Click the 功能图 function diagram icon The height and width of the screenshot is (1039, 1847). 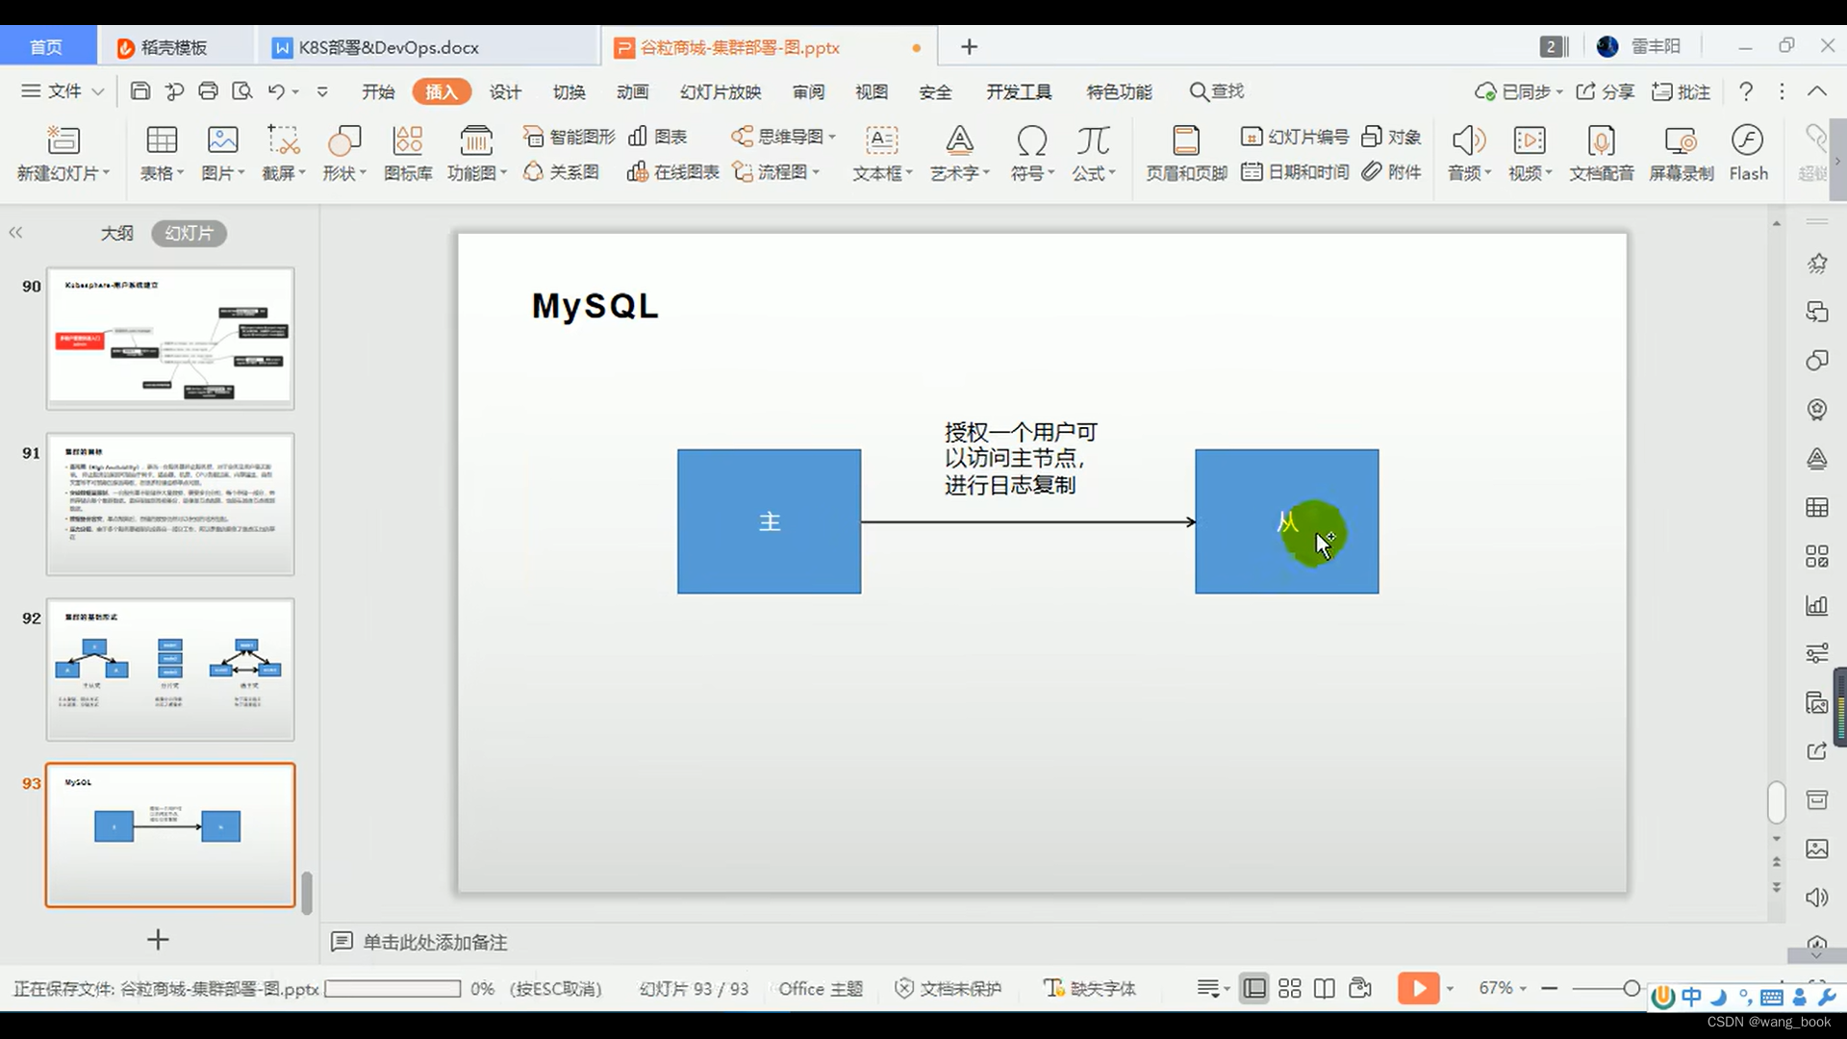[x=476, y=153]
